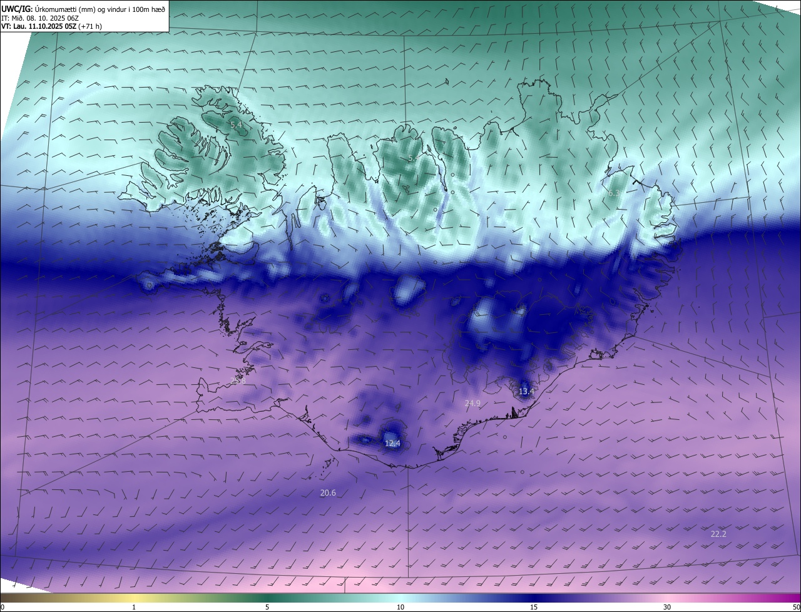Click the 24.9 value label

[472, 404]
